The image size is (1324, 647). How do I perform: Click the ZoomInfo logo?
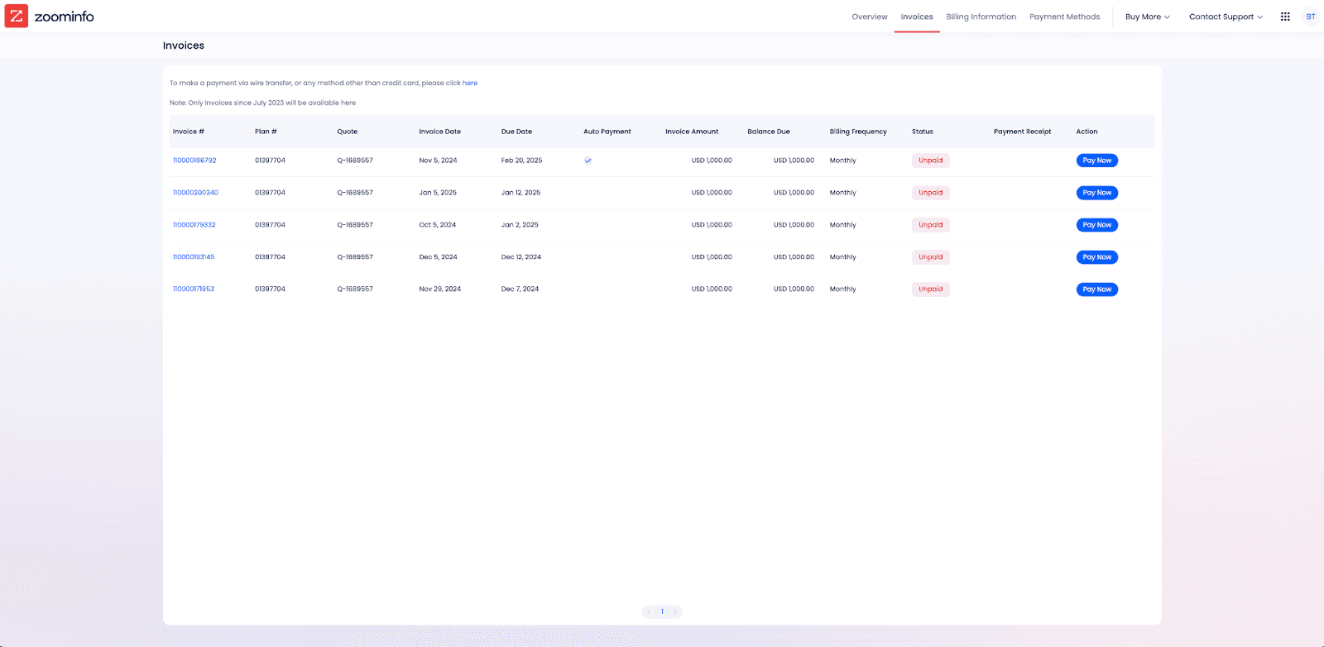(x=50, y=17)
